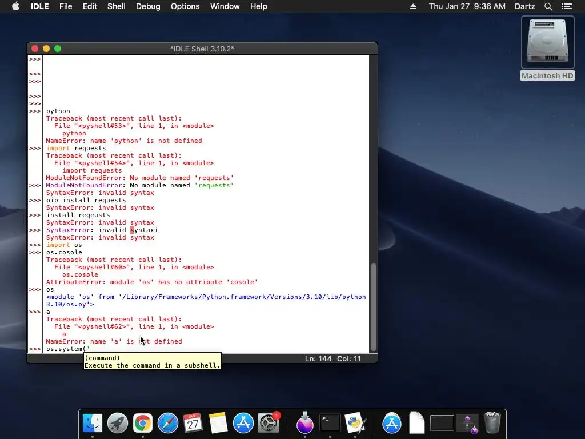Image resolution: width=585 pixels, height=439 pixels.
Task: Open blue App Store icon left of System Preferences
Action: coord(243,424)
